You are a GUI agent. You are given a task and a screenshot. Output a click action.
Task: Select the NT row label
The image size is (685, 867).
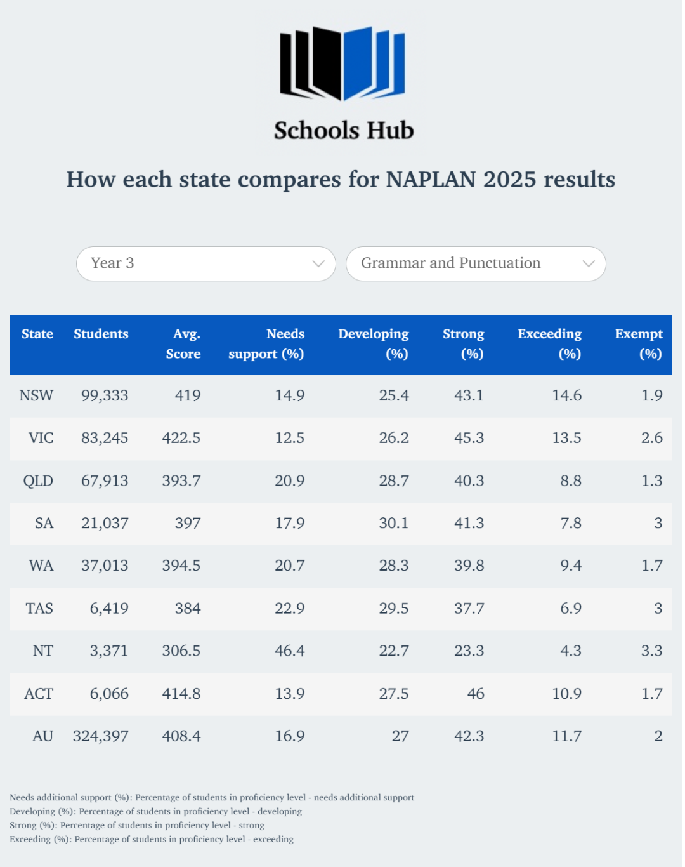coord(43,651)
